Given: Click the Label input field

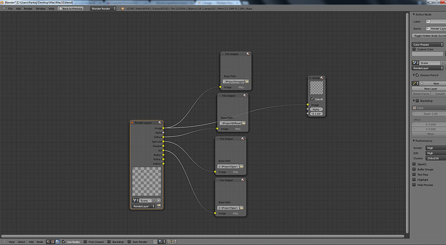Looking at the screenshot, I should (x=436, y=21).
